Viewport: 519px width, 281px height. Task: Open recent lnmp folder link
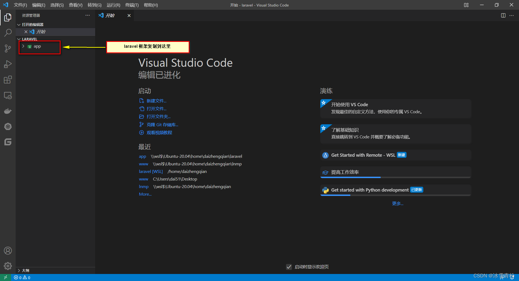(x=144, y=187)
